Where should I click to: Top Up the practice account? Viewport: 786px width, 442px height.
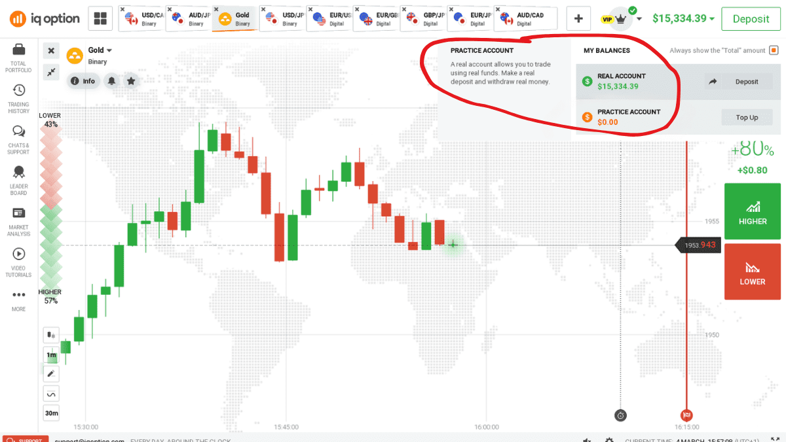pos(747,117)
